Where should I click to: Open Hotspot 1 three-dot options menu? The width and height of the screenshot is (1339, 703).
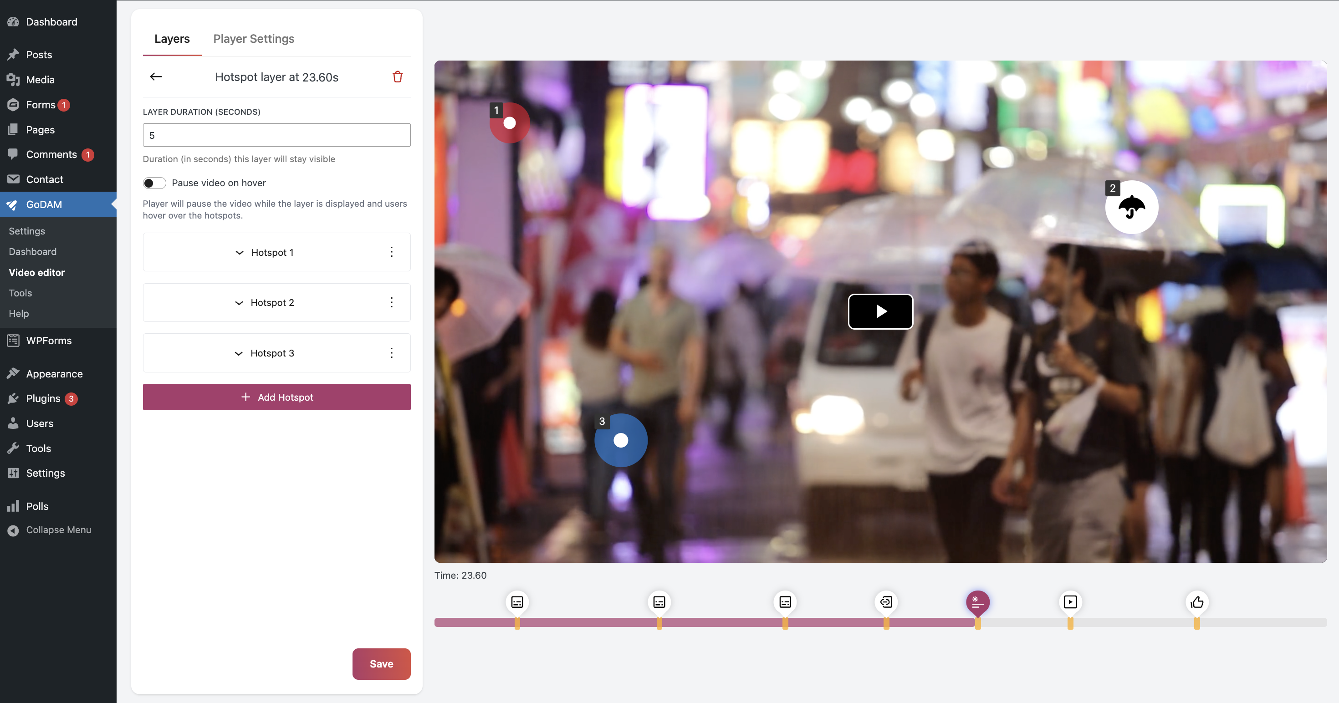(x=391, y=252)
